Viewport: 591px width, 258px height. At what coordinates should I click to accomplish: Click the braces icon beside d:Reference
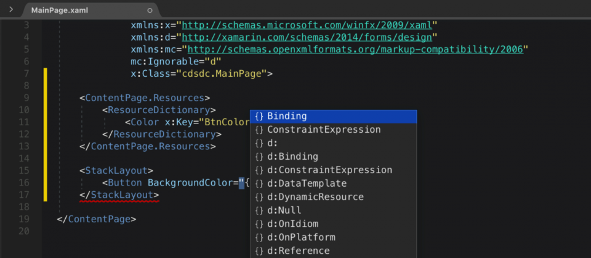(x=259, y=251)
